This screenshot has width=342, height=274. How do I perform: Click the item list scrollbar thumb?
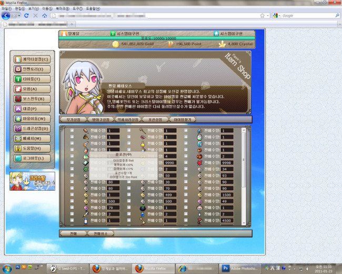(x=244, y=160)
